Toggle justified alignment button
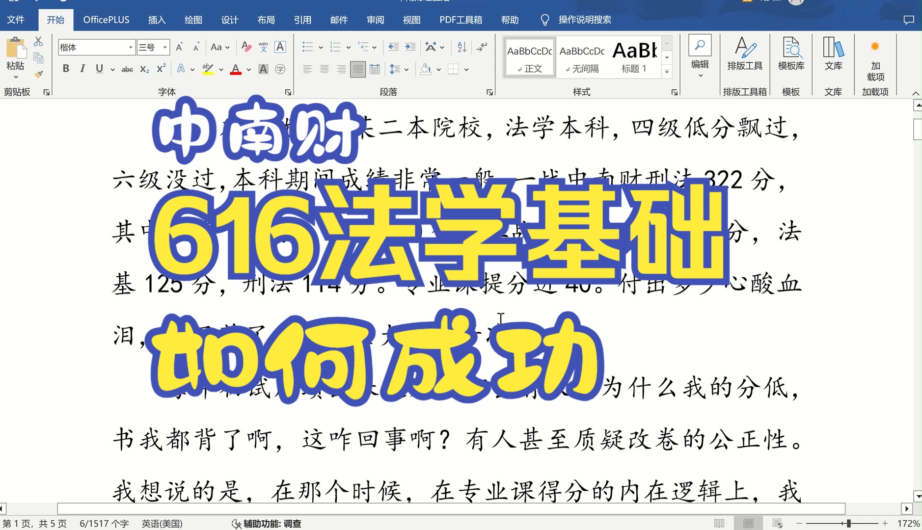 tap(358, 69)
